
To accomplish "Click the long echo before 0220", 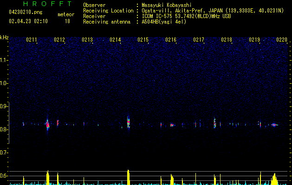I will 274,125.
